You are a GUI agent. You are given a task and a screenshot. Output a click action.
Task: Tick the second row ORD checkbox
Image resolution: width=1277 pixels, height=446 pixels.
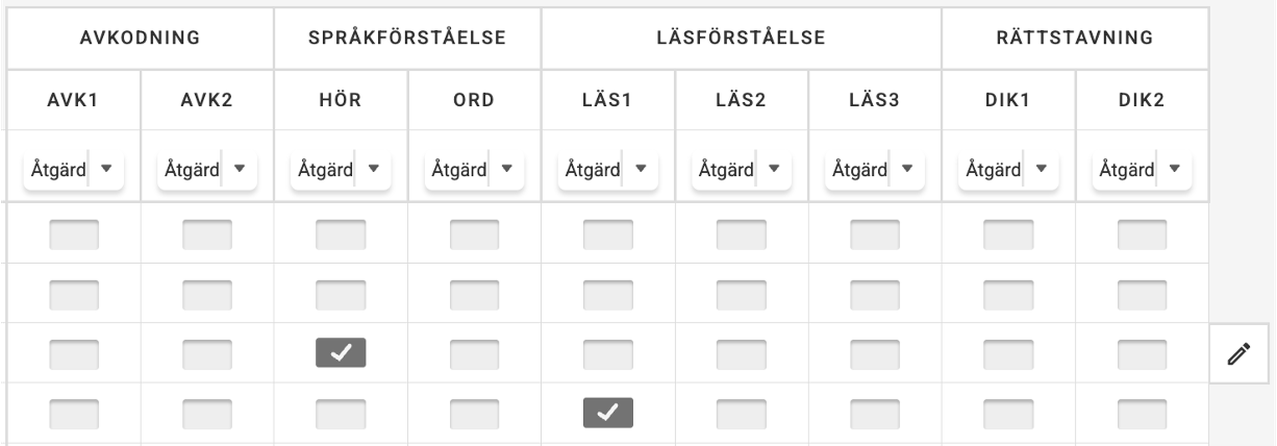tap(474, 295)
